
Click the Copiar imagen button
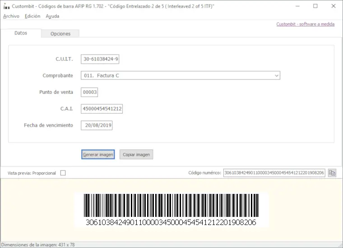tap(136, 155)
